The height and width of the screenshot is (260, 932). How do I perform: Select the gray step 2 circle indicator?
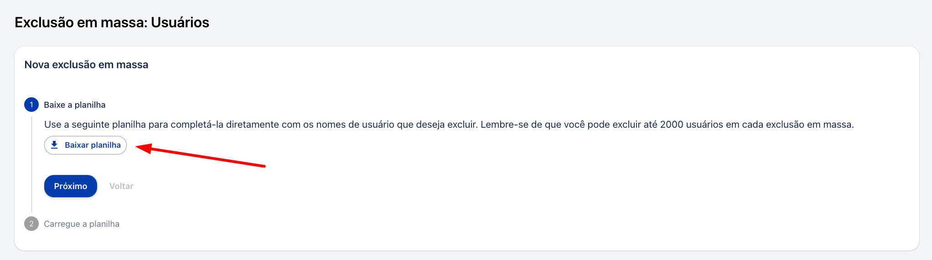(x=31, y=224)
